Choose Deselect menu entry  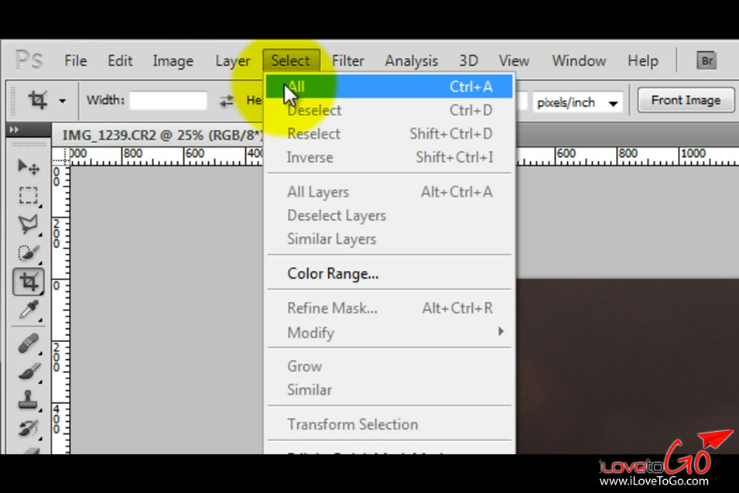point(389,111)
